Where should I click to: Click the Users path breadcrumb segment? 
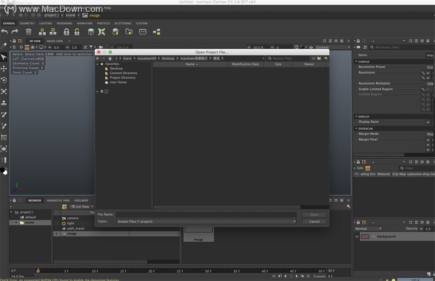[127, 58]
